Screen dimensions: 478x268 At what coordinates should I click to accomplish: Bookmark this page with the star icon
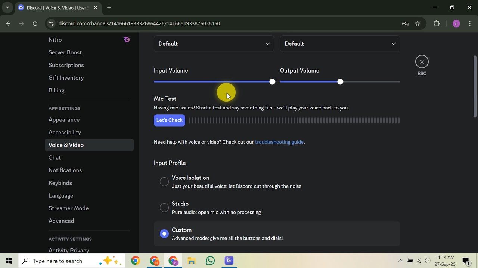pos(418,23)
